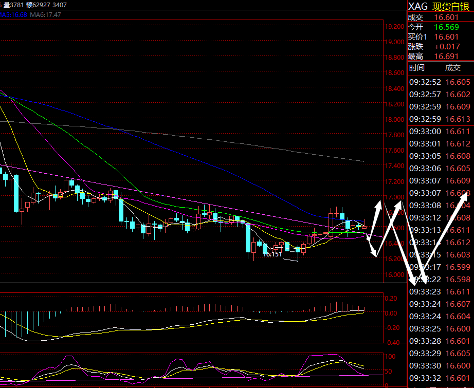Click price '16.598' in the tick list
This screenshot has width=474, height=388.
pos(458,279)
